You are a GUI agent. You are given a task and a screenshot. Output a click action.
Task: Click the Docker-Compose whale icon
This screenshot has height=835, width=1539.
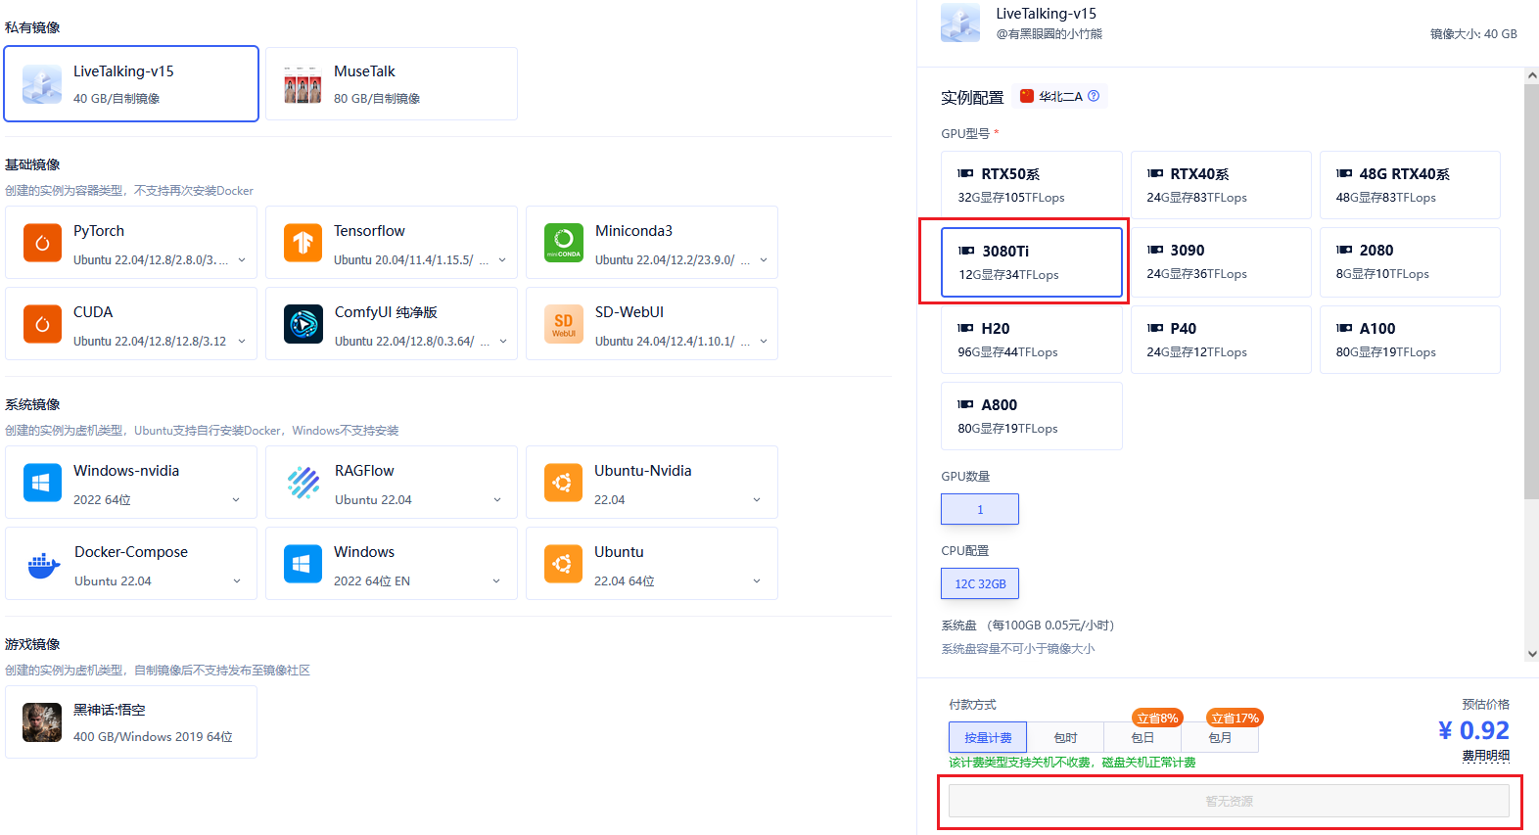click(x=43, y=565)
